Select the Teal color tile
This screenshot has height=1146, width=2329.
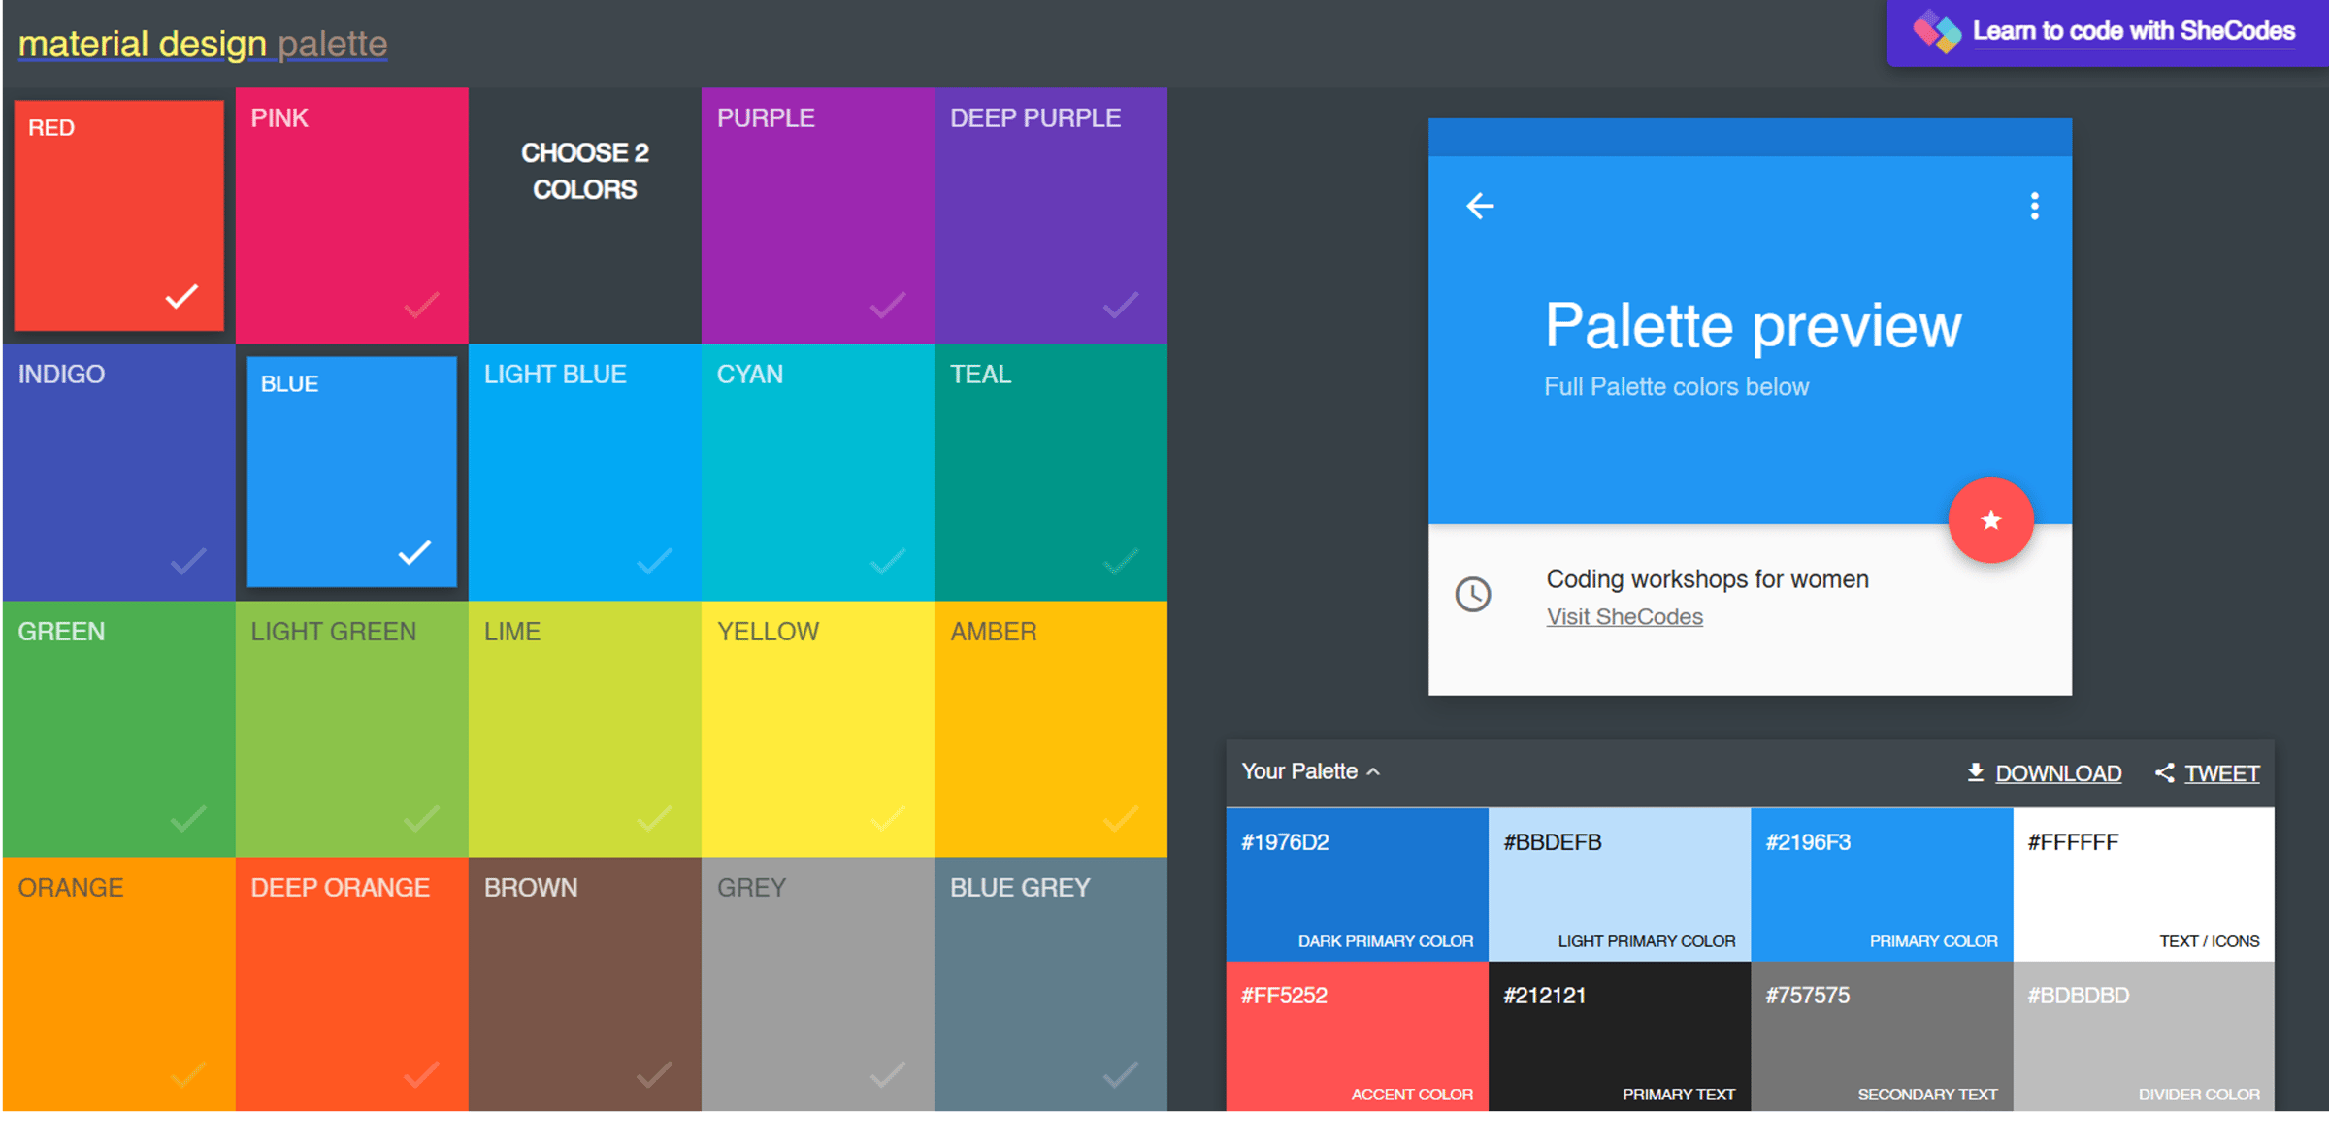(1050, 472)
